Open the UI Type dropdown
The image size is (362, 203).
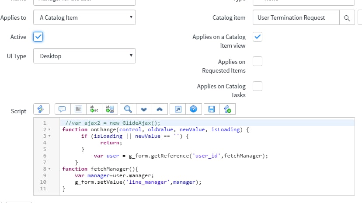point(84,56)
